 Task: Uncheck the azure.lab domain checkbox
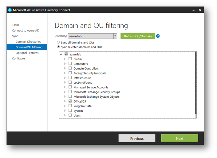pos(66,54)
